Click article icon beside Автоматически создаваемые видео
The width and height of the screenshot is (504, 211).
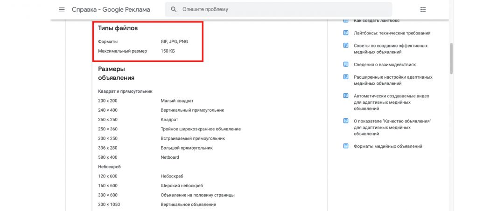[x=346, y=96]
